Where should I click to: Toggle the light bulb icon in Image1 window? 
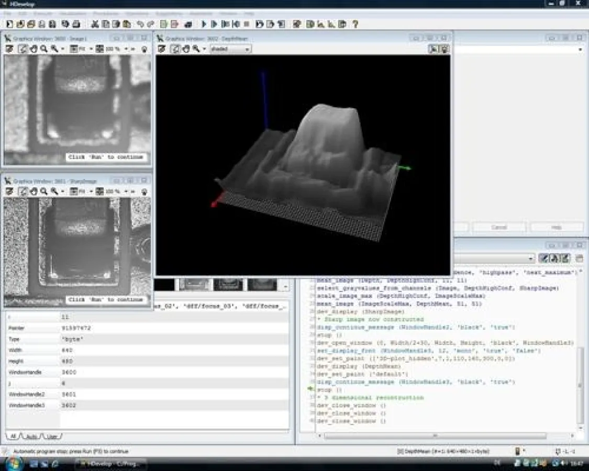(x=146, y=49)
